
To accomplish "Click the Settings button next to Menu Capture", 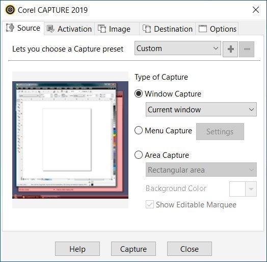I will click(220, 131).
